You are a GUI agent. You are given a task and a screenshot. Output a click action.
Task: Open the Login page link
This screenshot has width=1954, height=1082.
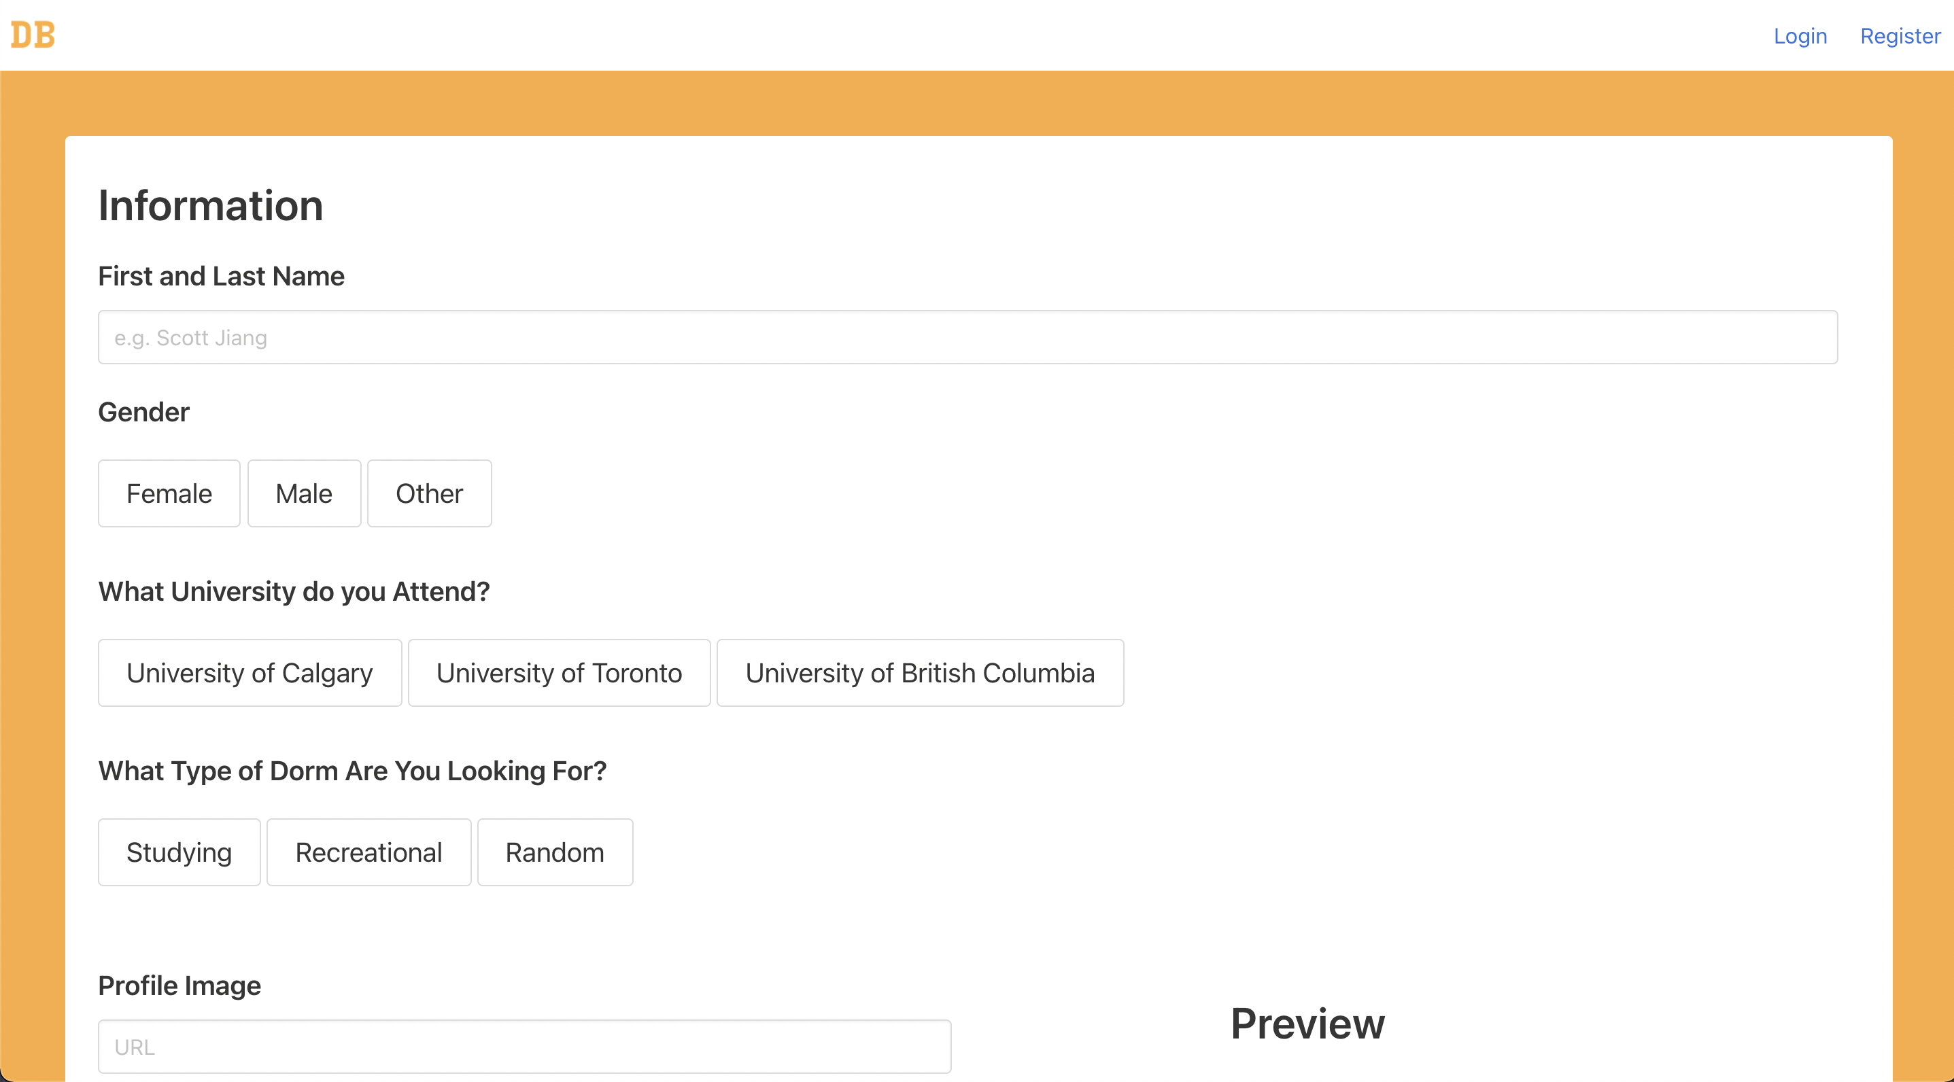[1799, 35]
